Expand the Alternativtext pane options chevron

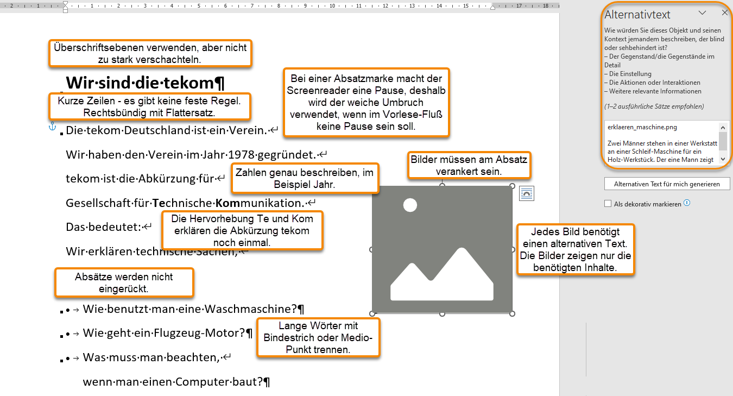(702, 12)
